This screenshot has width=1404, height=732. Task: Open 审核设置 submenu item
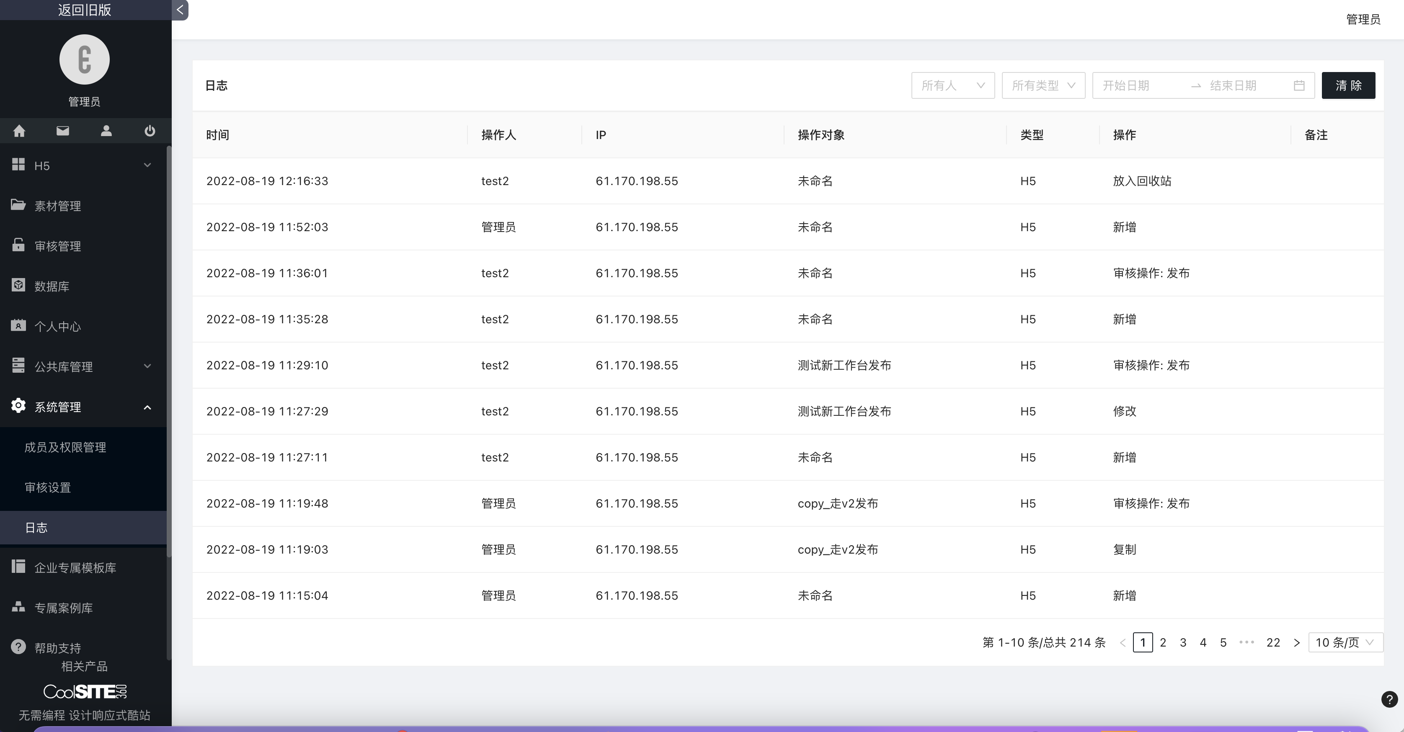(48, 488)
